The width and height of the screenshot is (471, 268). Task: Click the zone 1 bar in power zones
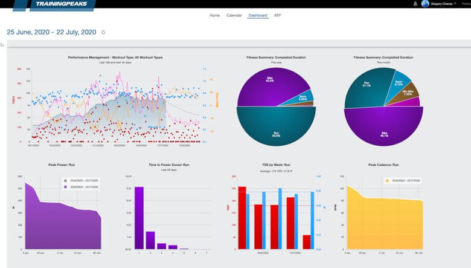point(139,218)
